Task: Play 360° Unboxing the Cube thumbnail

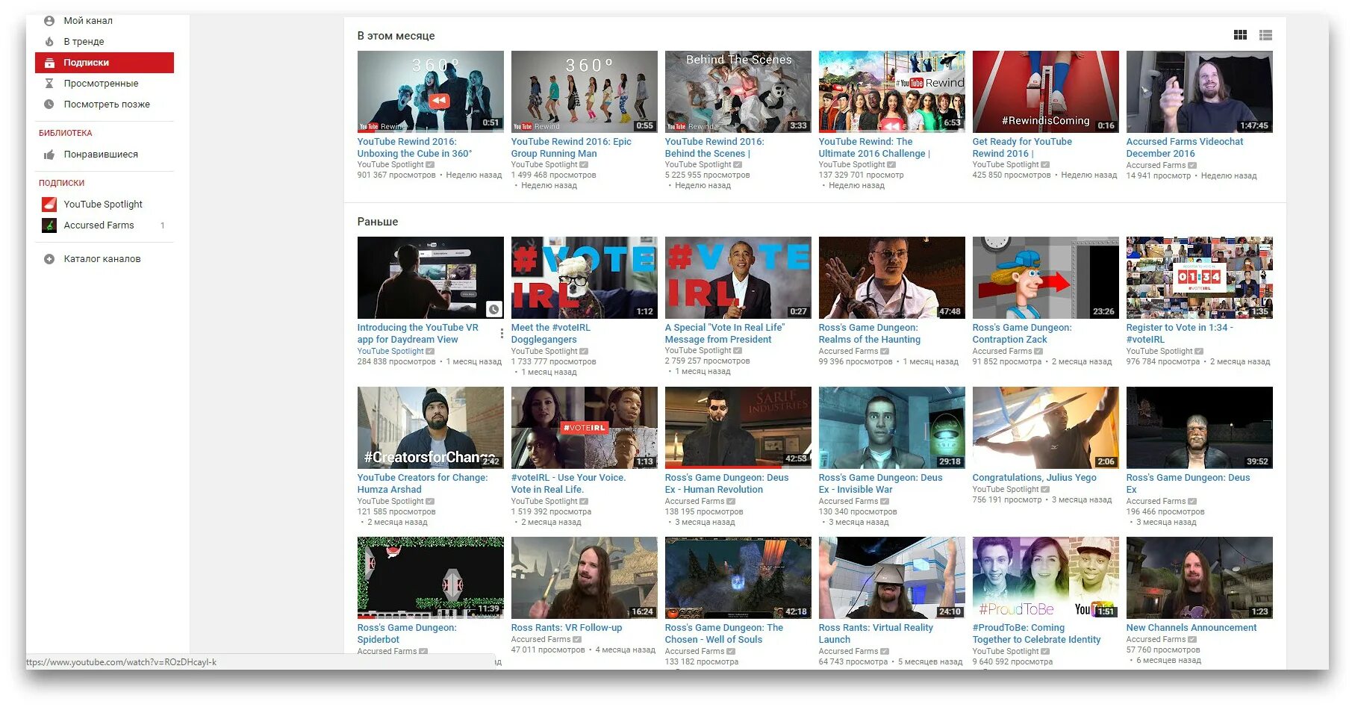Action: (430, 92)
